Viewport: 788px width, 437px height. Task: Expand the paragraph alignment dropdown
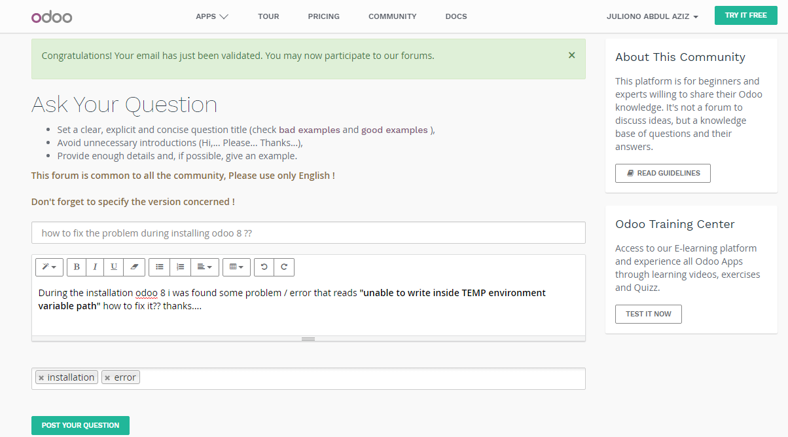205,267
